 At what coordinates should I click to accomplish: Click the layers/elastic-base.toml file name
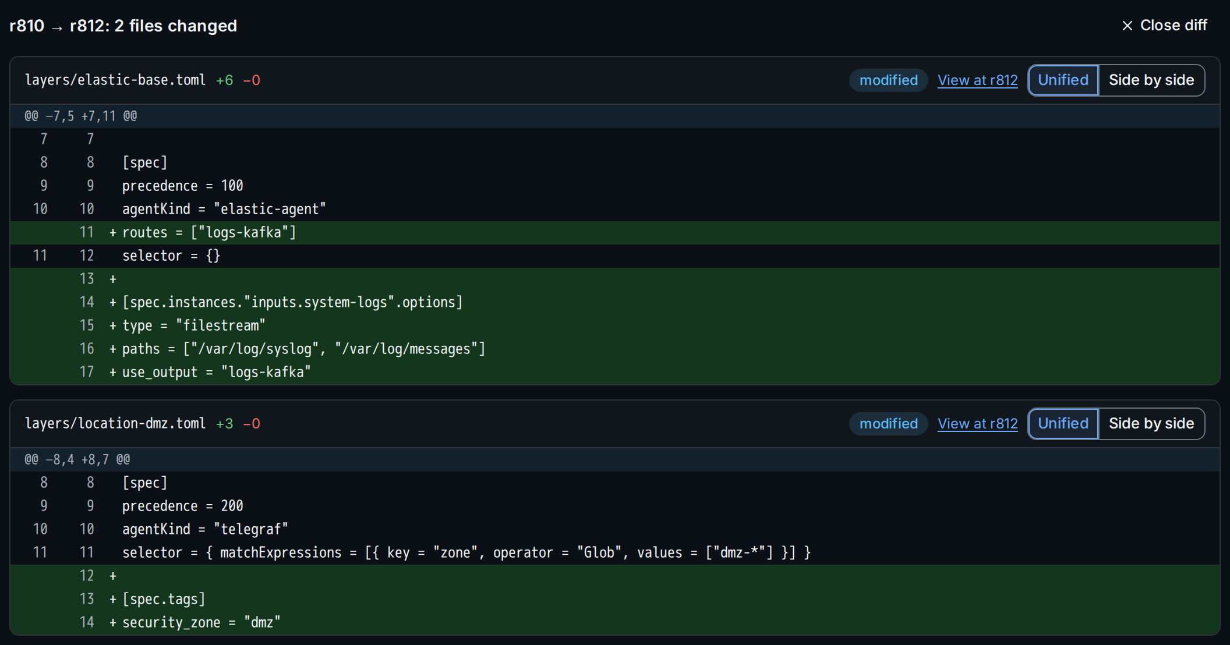pos(115,80)
